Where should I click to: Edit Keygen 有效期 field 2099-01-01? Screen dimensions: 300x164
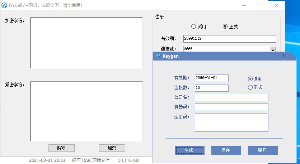[x=212, y=78]
